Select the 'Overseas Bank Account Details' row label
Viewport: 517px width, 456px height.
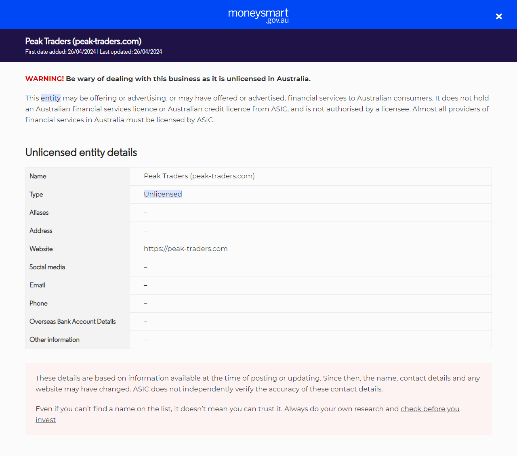tap(72, 322)
